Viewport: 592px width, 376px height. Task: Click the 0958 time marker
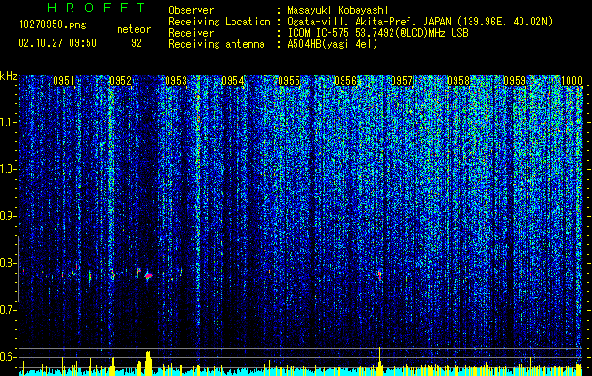click(458, 81)
